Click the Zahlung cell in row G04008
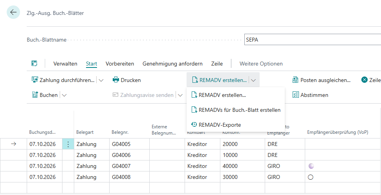381x195 pixels. click(92, 177)
